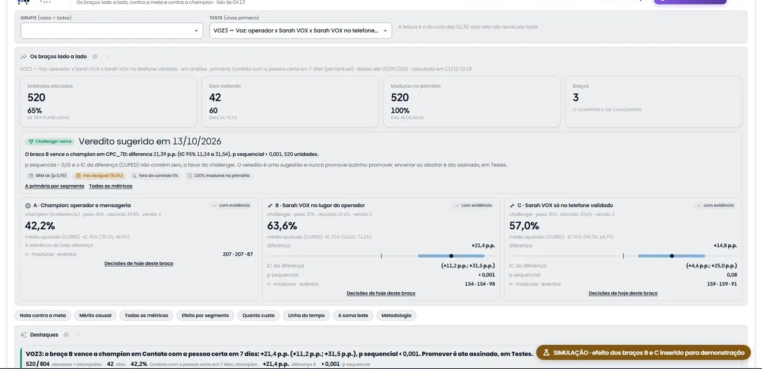
Task: Select the 'Todas as métricas' pill
Action: pyautogui.click(x=147, y=315)
